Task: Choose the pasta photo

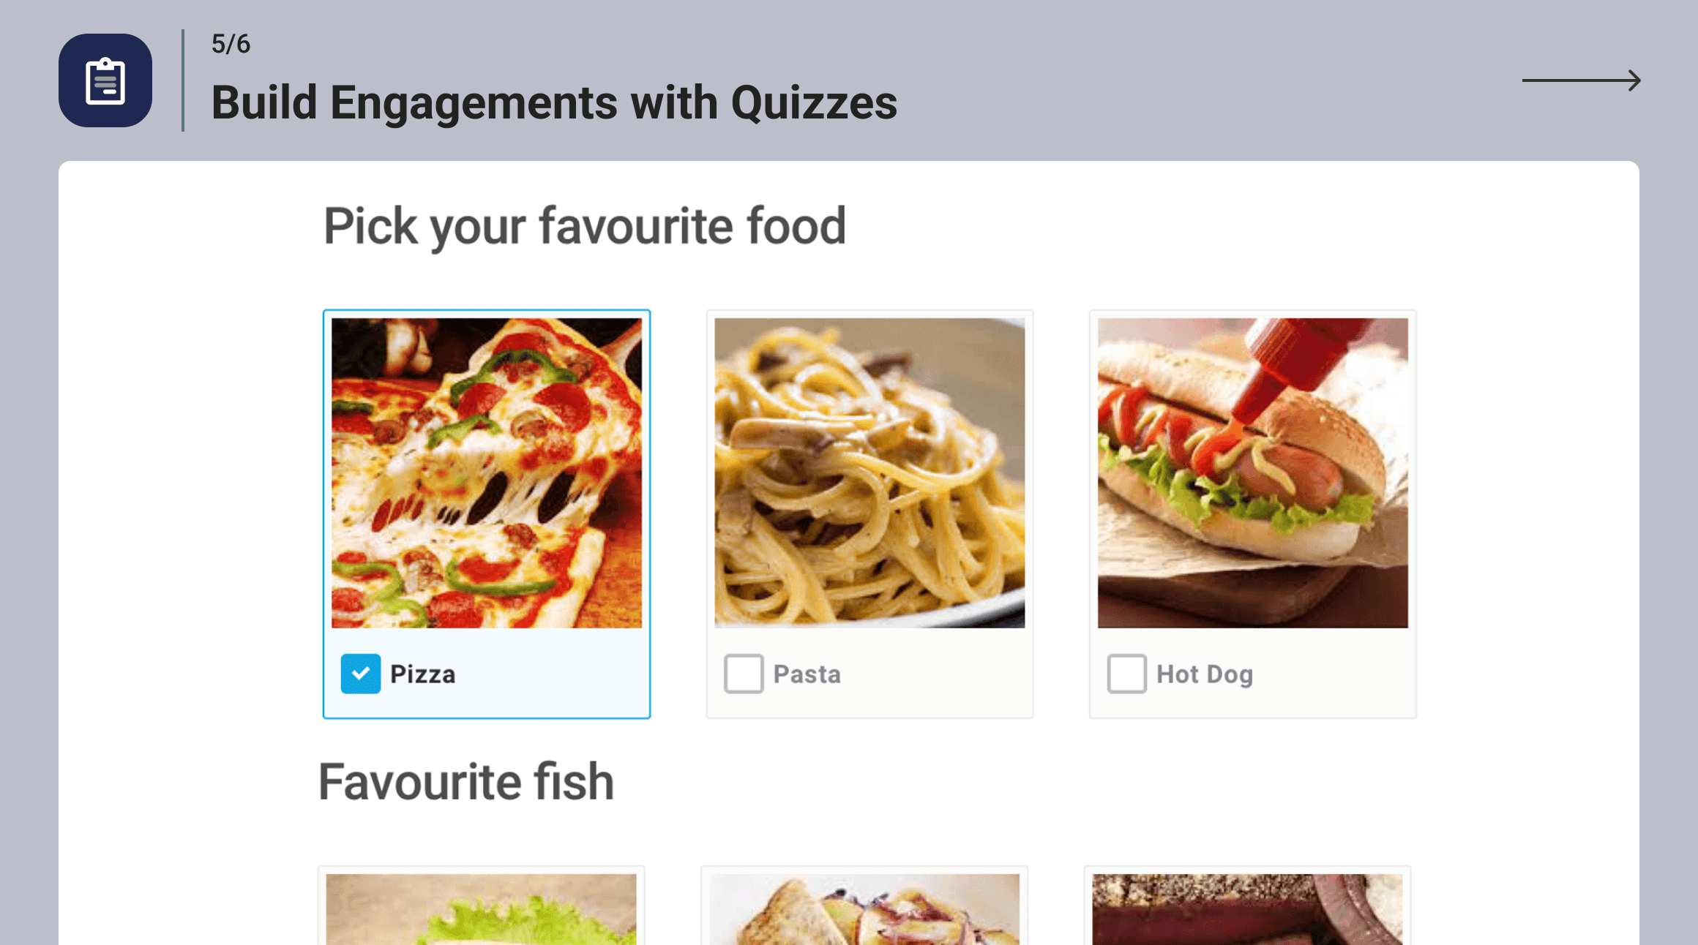Action: click(869, 472)
